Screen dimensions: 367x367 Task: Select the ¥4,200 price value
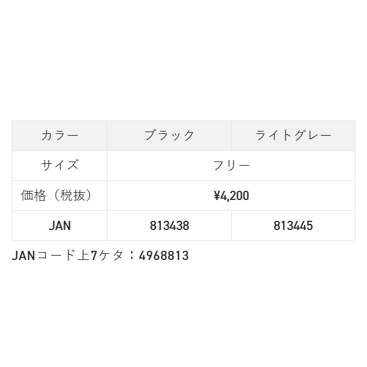[x=231, y=196]
